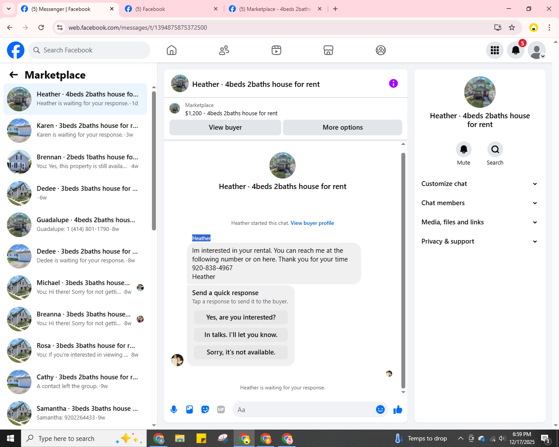Switch to (5) Facebook tab
559x447 pixels.
171,9
